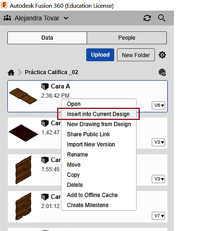The height and width of the screenshot is (231, 201).
Task: Open the data panel search
Action: pos(162,18)
